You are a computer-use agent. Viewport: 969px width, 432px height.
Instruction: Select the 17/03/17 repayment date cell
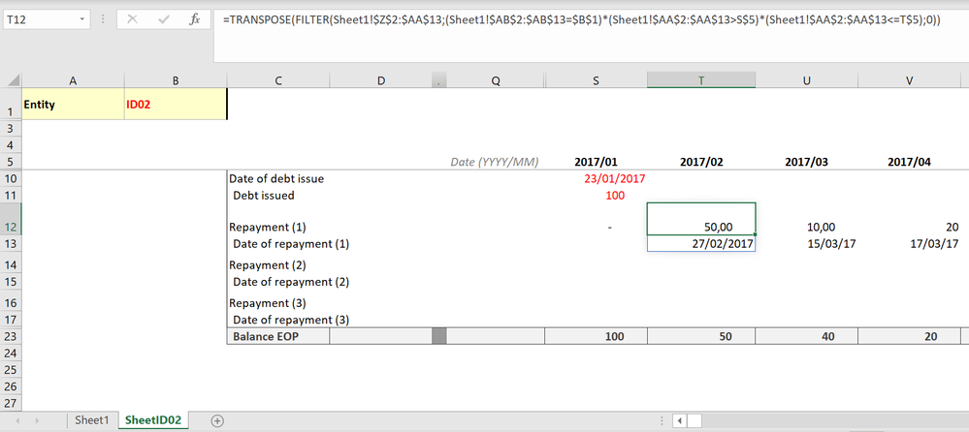coord(909,244)
